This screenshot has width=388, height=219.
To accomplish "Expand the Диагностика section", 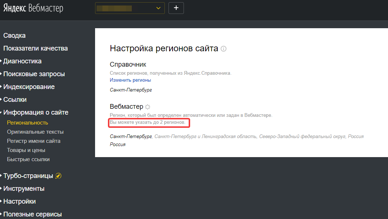I will click(x=22, y=61).
